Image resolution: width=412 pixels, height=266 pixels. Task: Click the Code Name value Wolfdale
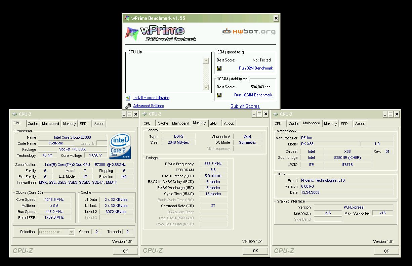click(55, 143)
